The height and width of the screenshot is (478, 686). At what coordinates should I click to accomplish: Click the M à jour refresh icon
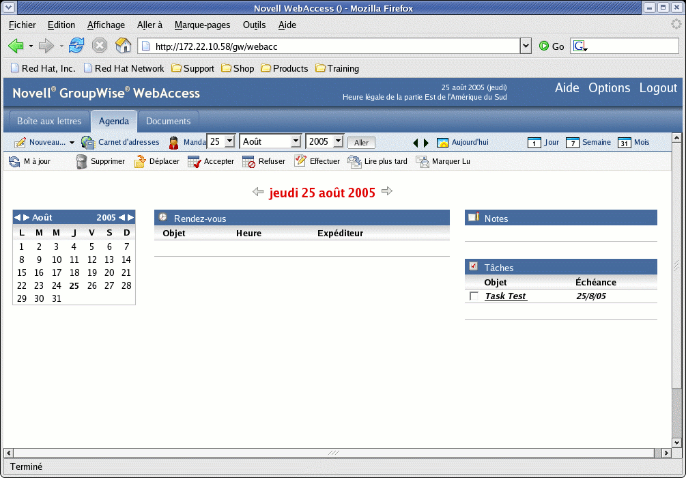[14, 162]
